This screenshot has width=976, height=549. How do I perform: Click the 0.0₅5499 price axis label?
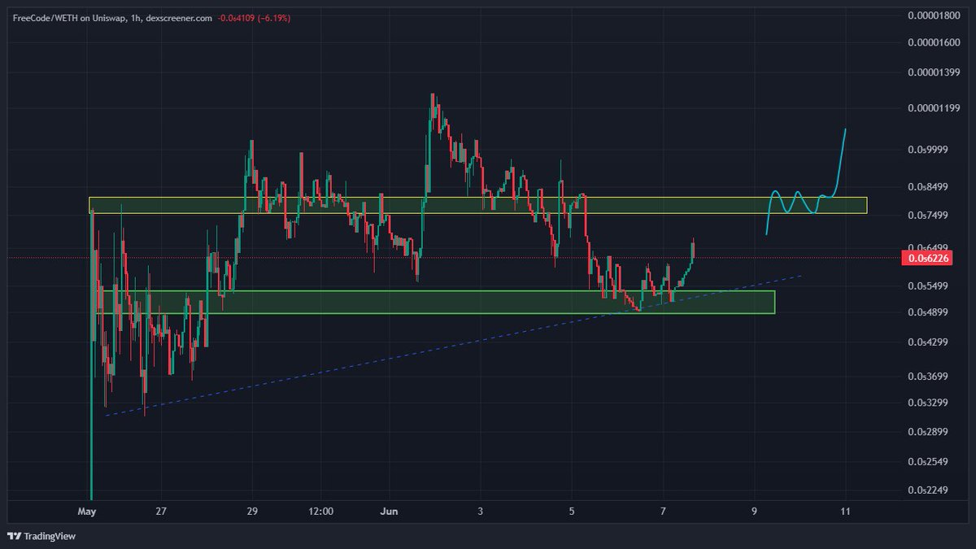pyautogui.click(x=928, y=287)
